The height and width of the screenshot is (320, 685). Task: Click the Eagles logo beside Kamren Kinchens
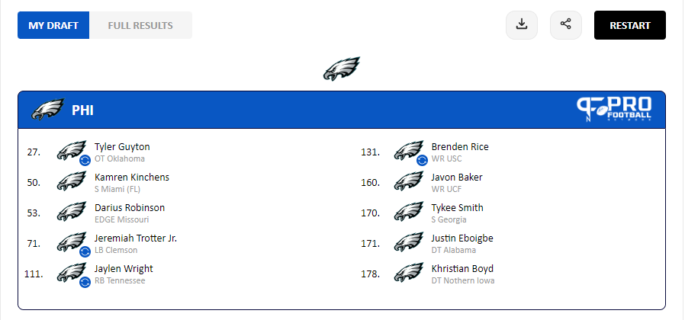tap(71, 181)
